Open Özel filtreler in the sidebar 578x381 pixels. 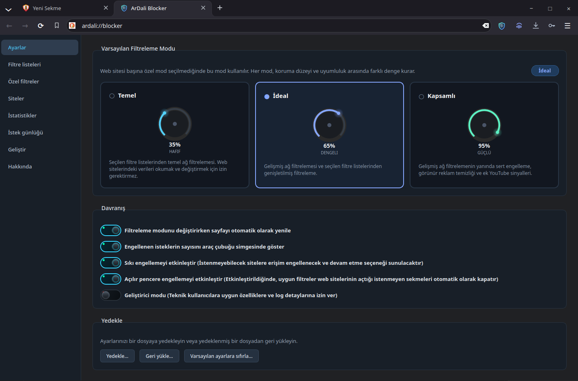[x=40, y=81]
